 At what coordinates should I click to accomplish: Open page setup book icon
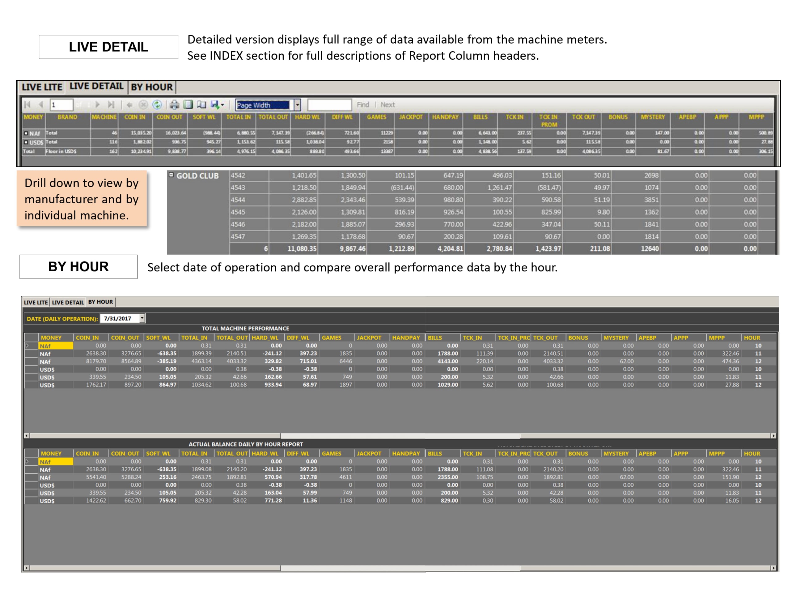[201, 105]
